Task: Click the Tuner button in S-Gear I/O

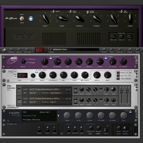Action: tap(39, 130)
